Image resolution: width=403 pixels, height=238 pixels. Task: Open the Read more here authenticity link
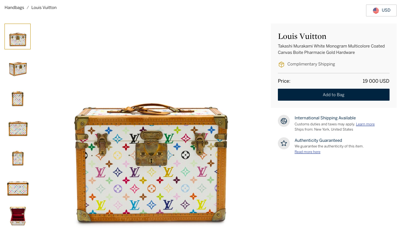tap(307, 152)
